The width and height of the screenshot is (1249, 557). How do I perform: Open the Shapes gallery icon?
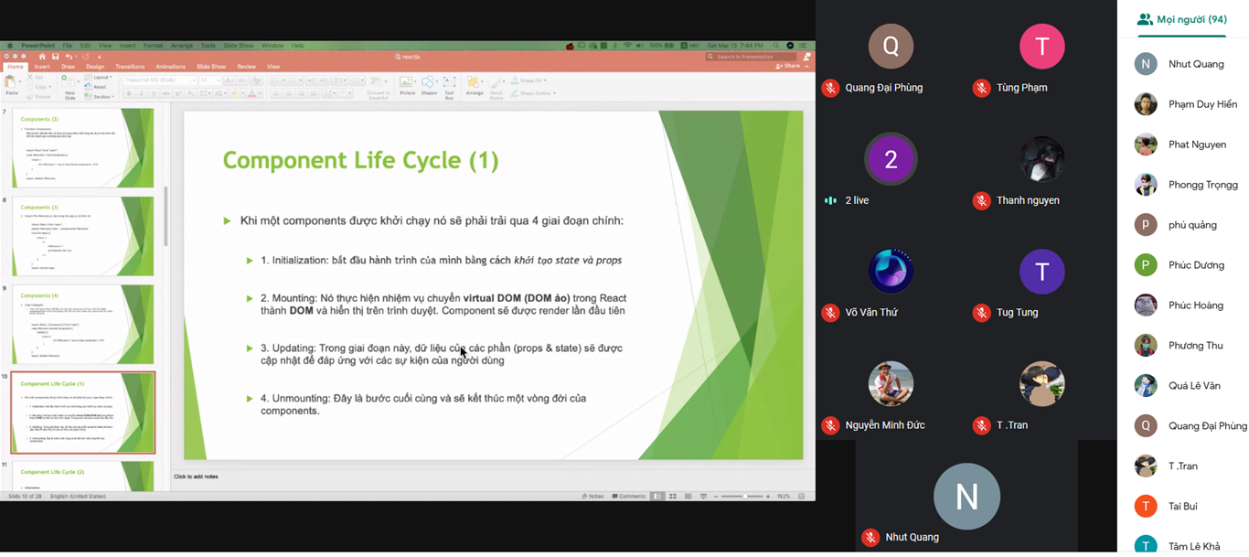click(x=429, y=84)
